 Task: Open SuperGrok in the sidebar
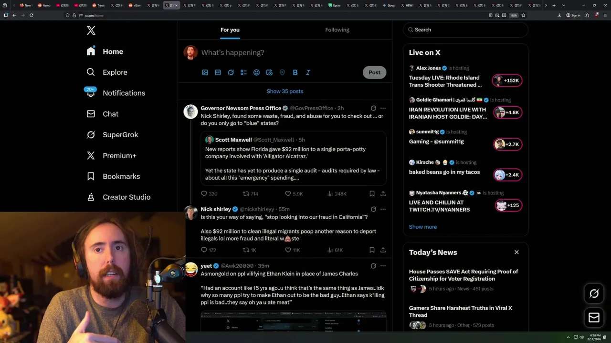click(x=112, y=135)
